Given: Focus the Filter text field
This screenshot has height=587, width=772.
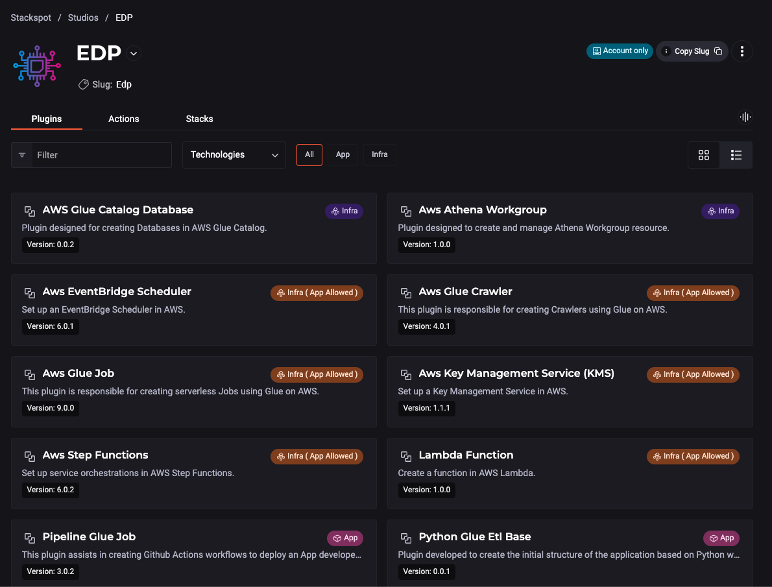Looking at the screenshot, I should coord(102,155).
